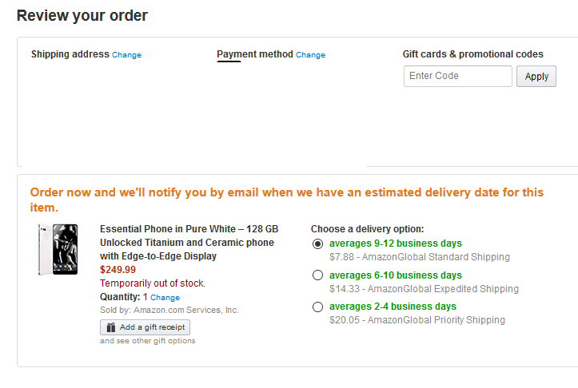This screenshot has height=388, width=578.
Task: Click the Add a gift receipt label
Action: (152, 327)
